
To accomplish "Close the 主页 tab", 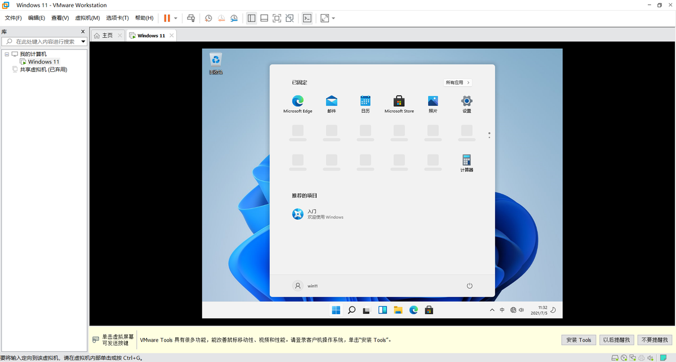I will coord(119,35).
